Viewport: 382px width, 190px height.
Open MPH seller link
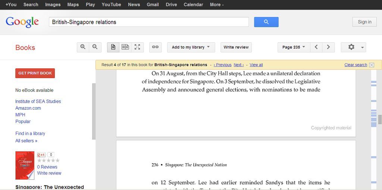[20, 115]
